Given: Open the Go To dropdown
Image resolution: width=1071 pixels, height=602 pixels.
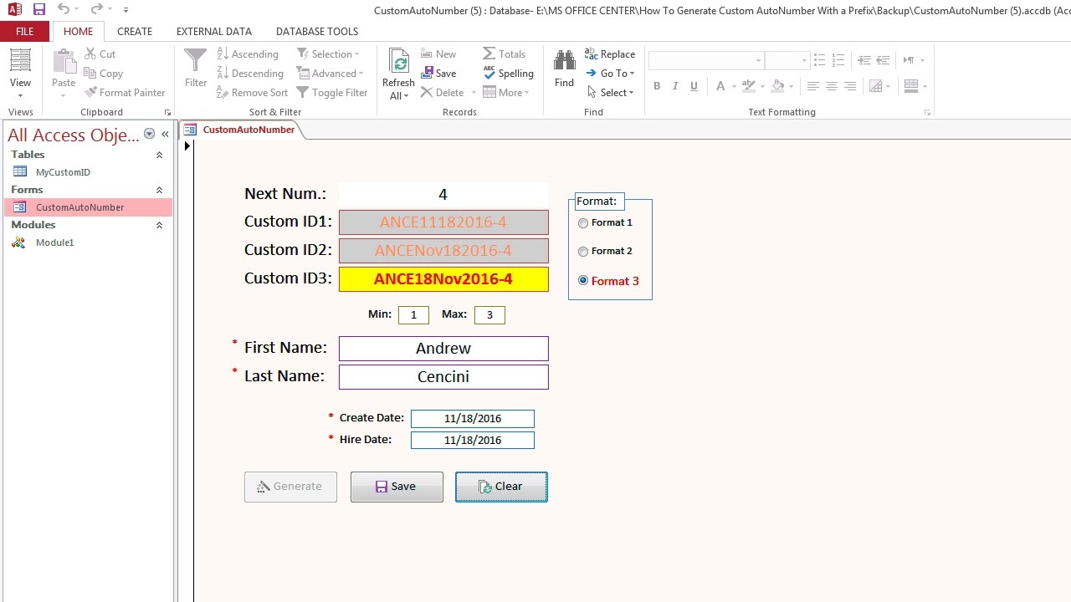Looking at the screenshot, I should point(610,74).
